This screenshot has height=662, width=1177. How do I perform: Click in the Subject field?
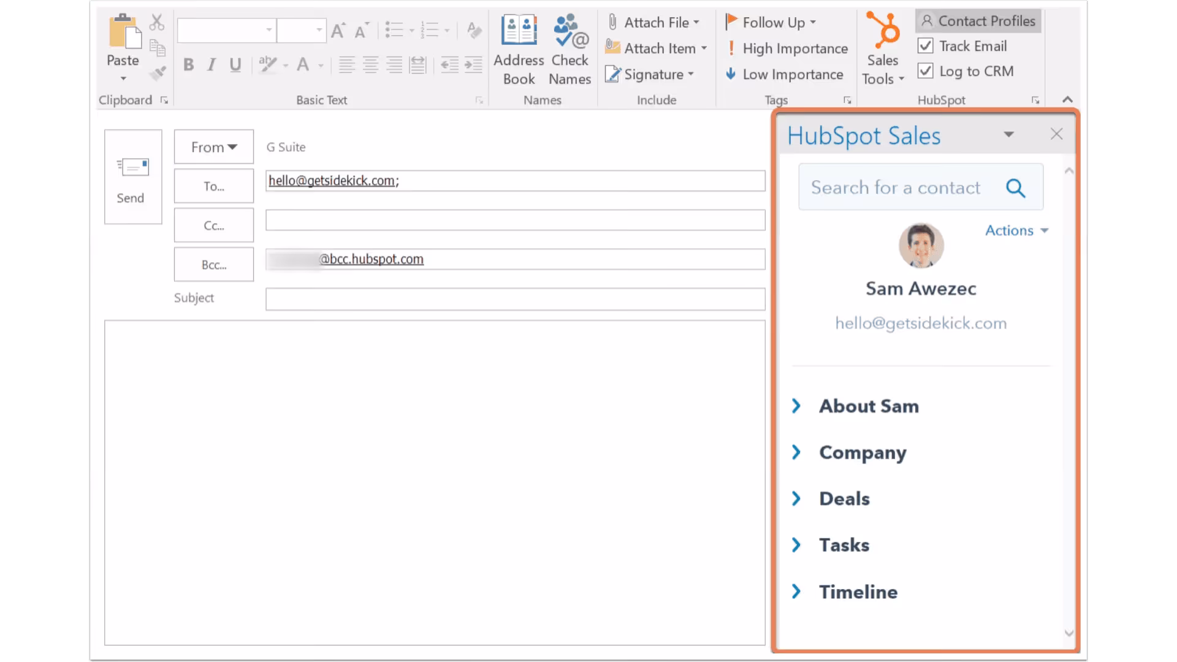pyautogui.click(x=516, y=299)
